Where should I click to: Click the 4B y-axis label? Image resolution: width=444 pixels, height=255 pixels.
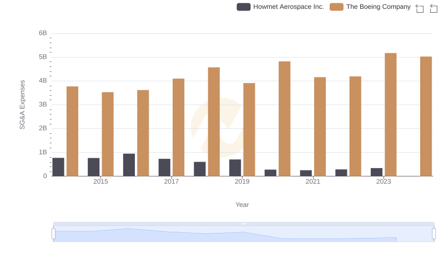(43, 81)
